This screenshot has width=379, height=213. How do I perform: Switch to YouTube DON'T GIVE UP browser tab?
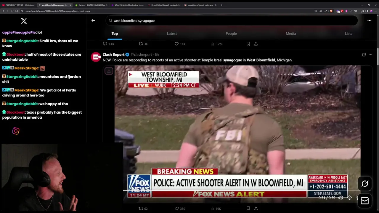pyautogui.click(x=18, y=5)
